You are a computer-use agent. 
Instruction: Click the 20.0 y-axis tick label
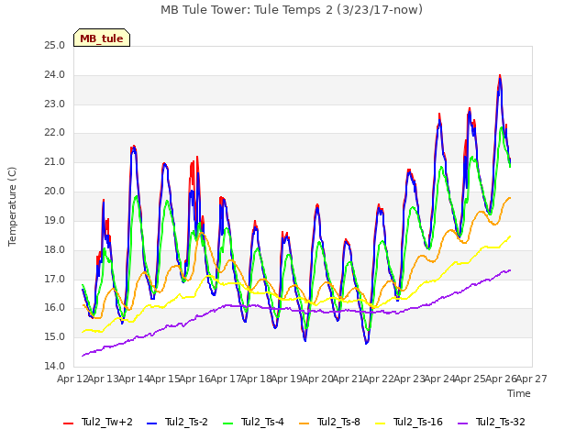tap(55, 192)
